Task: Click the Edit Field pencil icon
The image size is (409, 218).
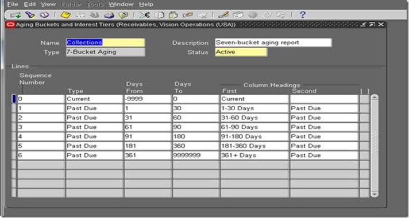Action: point(223,15)
